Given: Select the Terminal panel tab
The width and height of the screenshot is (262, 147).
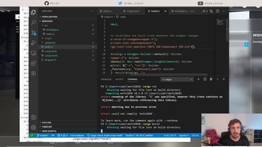Looking at the screenshot, I should click(133, 79).
